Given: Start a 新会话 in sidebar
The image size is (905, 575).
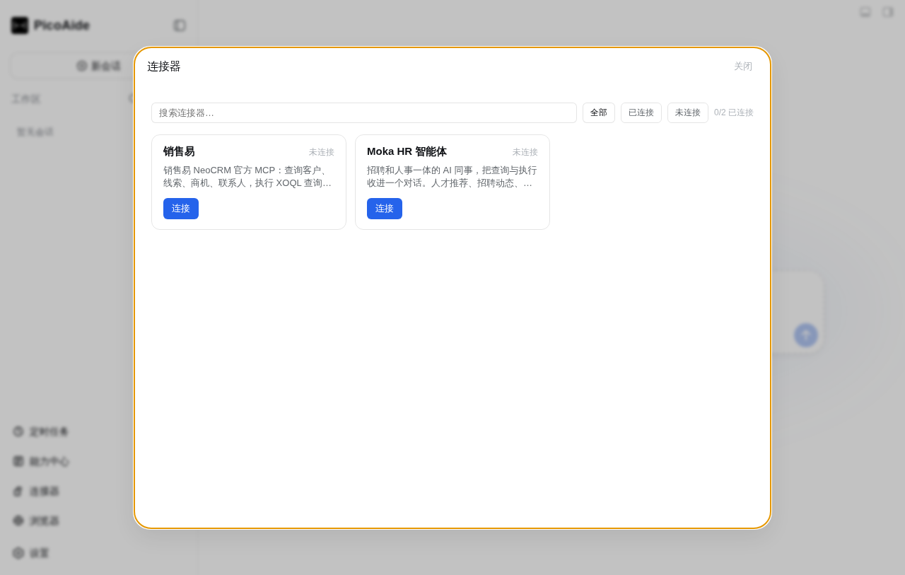Looking at the screenshot, I should (x=98, y=66).
